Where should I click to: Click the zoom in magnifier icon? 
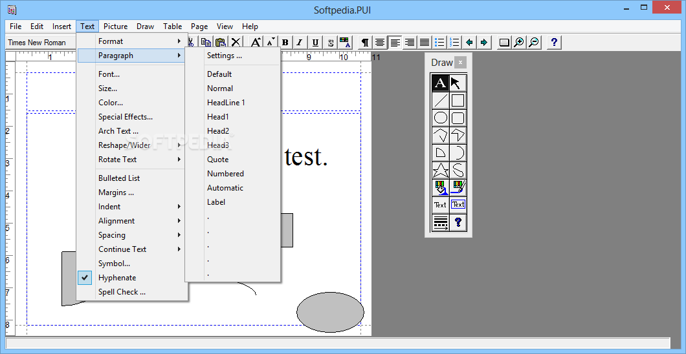coord(519,43)
